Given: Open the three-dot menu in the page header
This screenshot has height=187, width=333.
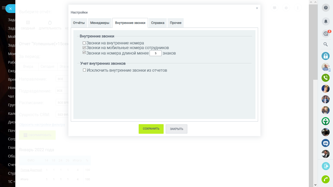Looking at the screenshot, I should [298, 8].
